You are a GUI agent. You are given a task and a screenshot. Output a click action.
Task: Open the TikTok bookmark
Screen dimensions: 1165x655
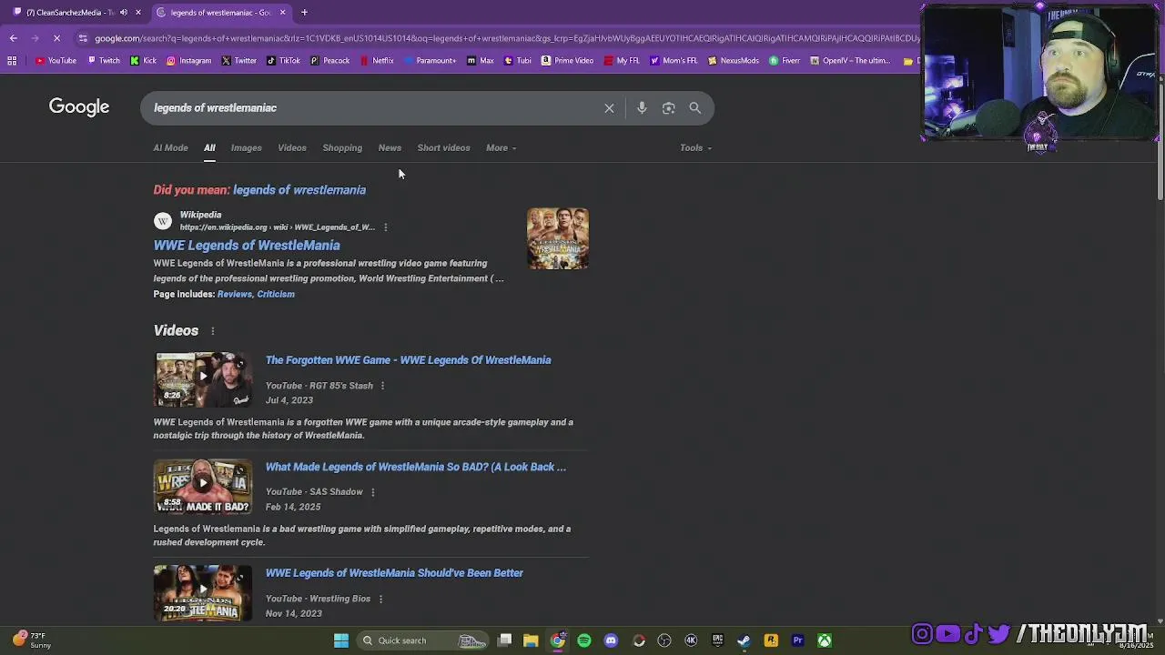click(283, 61)
